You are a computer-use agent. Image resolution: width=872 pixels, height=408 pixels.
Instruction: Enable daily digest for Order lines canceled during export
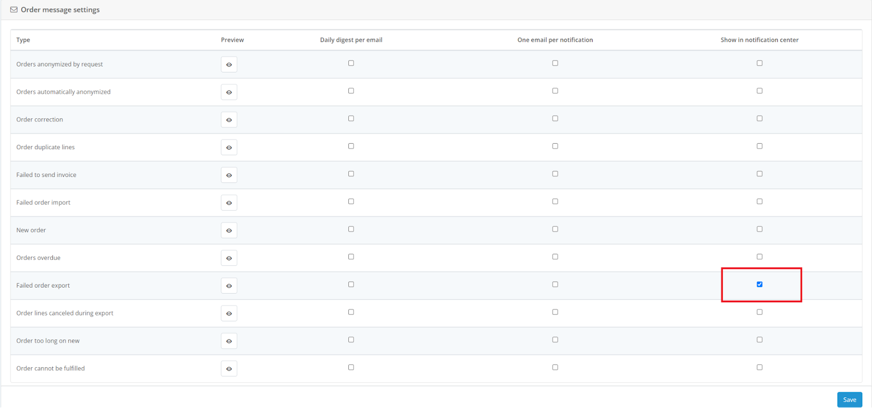point(351,312)
